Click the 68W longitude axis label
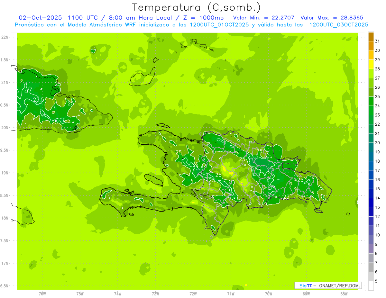Screen dimensions: 386x298 pyautogui.click(x=344, y=293)
